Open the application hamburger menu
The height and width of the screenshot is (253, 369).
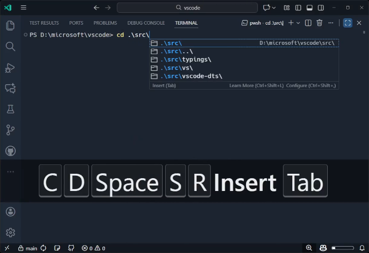(23, 7)
